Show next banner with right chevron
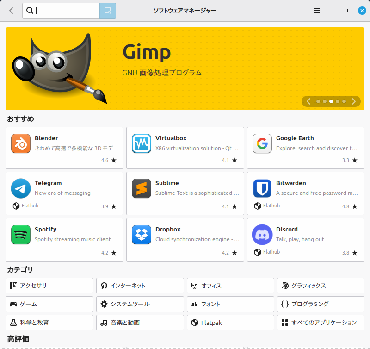Screen dimensions: 370x349 tap(354, 101)
